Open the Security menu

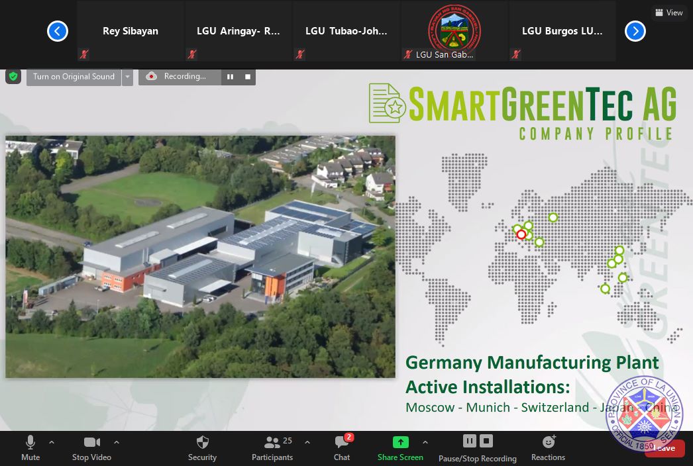[203, 448]
